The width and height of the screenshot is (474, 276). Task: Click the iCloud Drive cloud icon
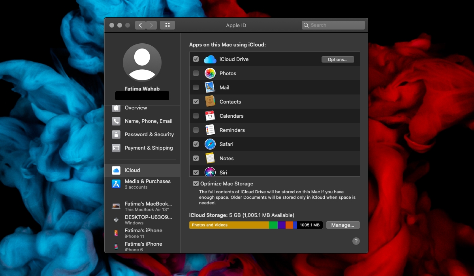[210, 59]
